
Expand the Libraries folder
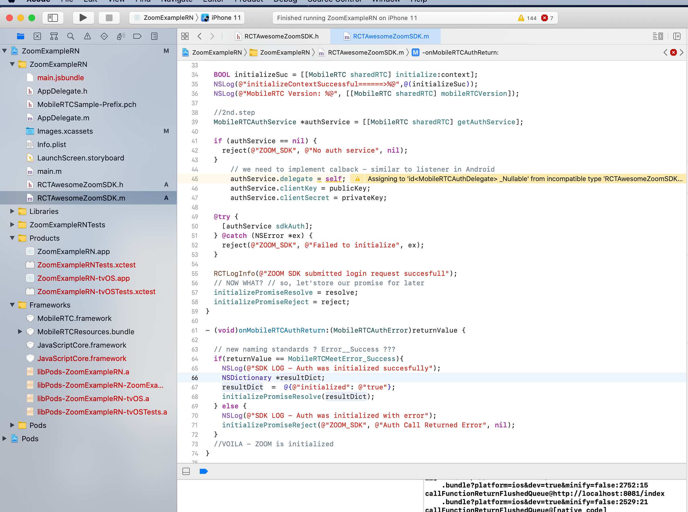tap(12, 211)
